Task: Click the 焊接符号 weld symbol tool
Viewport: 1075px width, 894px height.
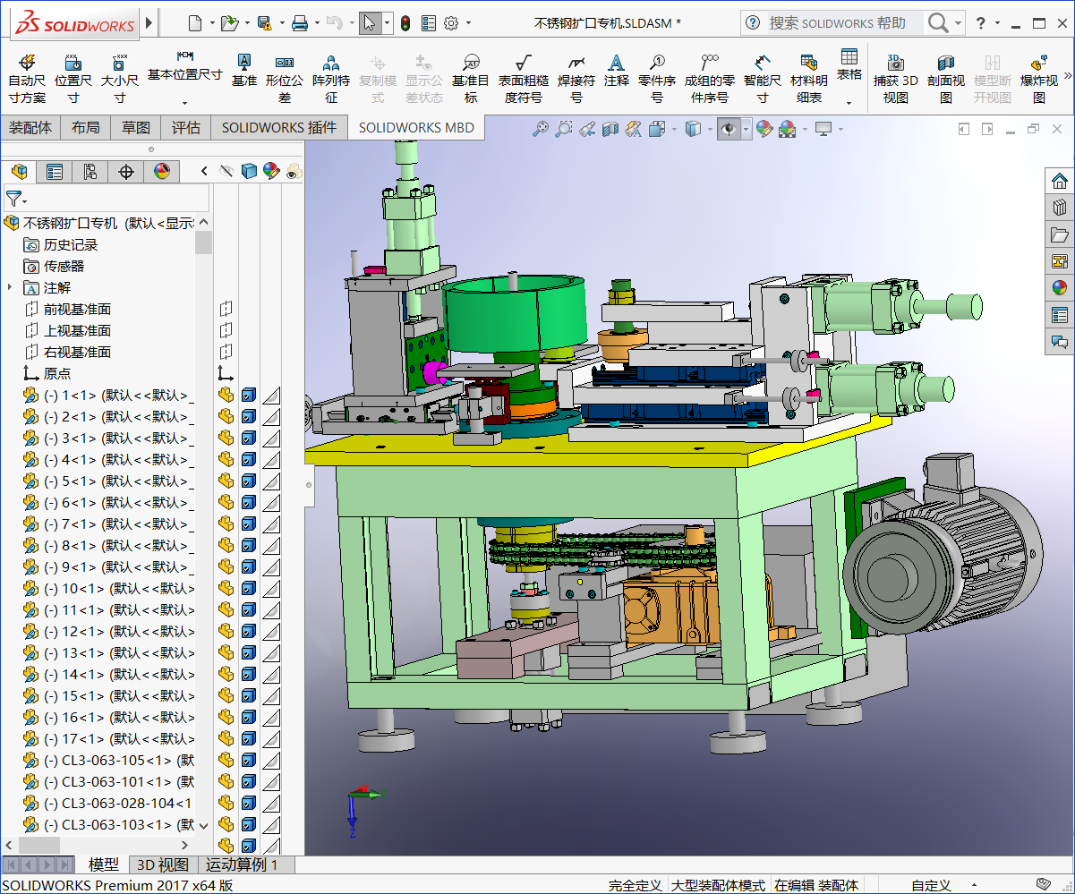Action: point(576,79)
